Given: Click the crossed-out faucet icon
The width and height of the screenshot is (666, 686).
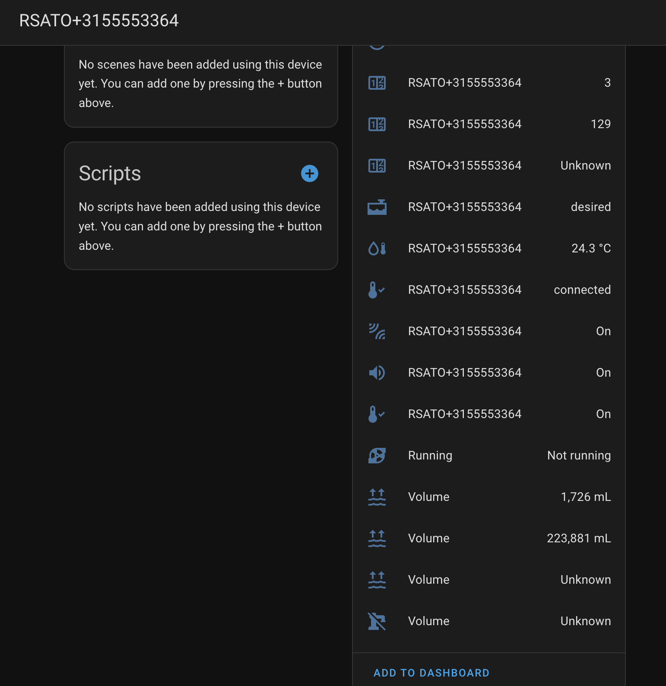Looking at the screenshot, I should click(377, 621).
